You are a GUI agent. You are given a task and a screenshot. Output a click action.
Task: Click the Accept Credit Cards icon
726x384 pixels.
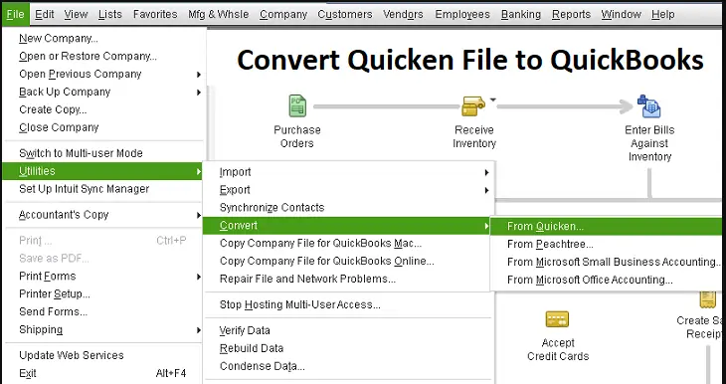(x=557, y=318)
